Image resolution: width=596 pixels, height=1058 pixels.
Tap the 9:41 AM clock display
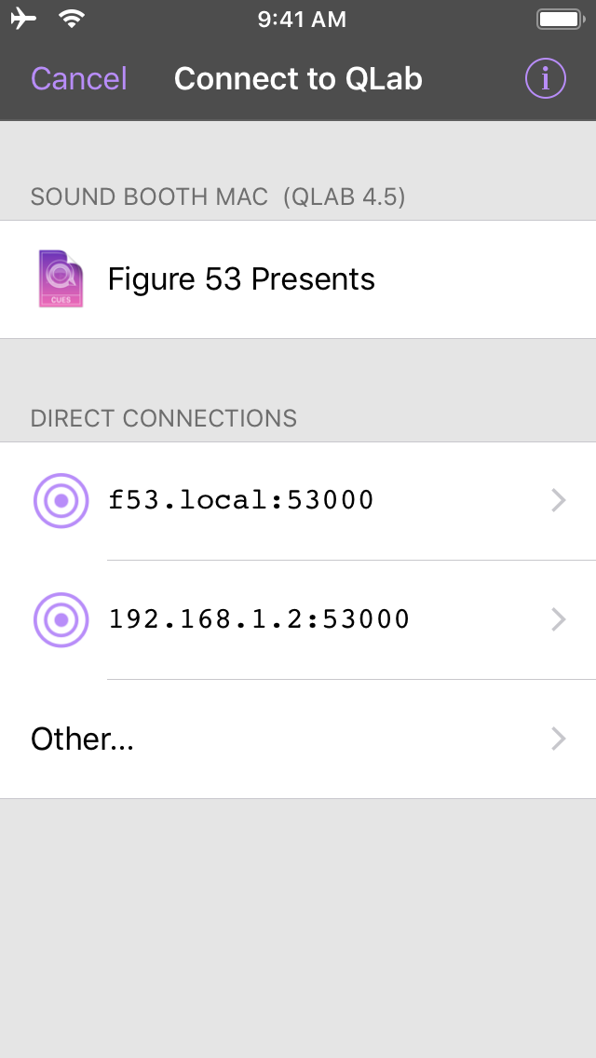click(302, 18)
